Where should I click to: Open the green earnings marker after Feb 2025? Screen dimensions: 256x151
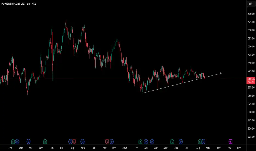(140, 142)
